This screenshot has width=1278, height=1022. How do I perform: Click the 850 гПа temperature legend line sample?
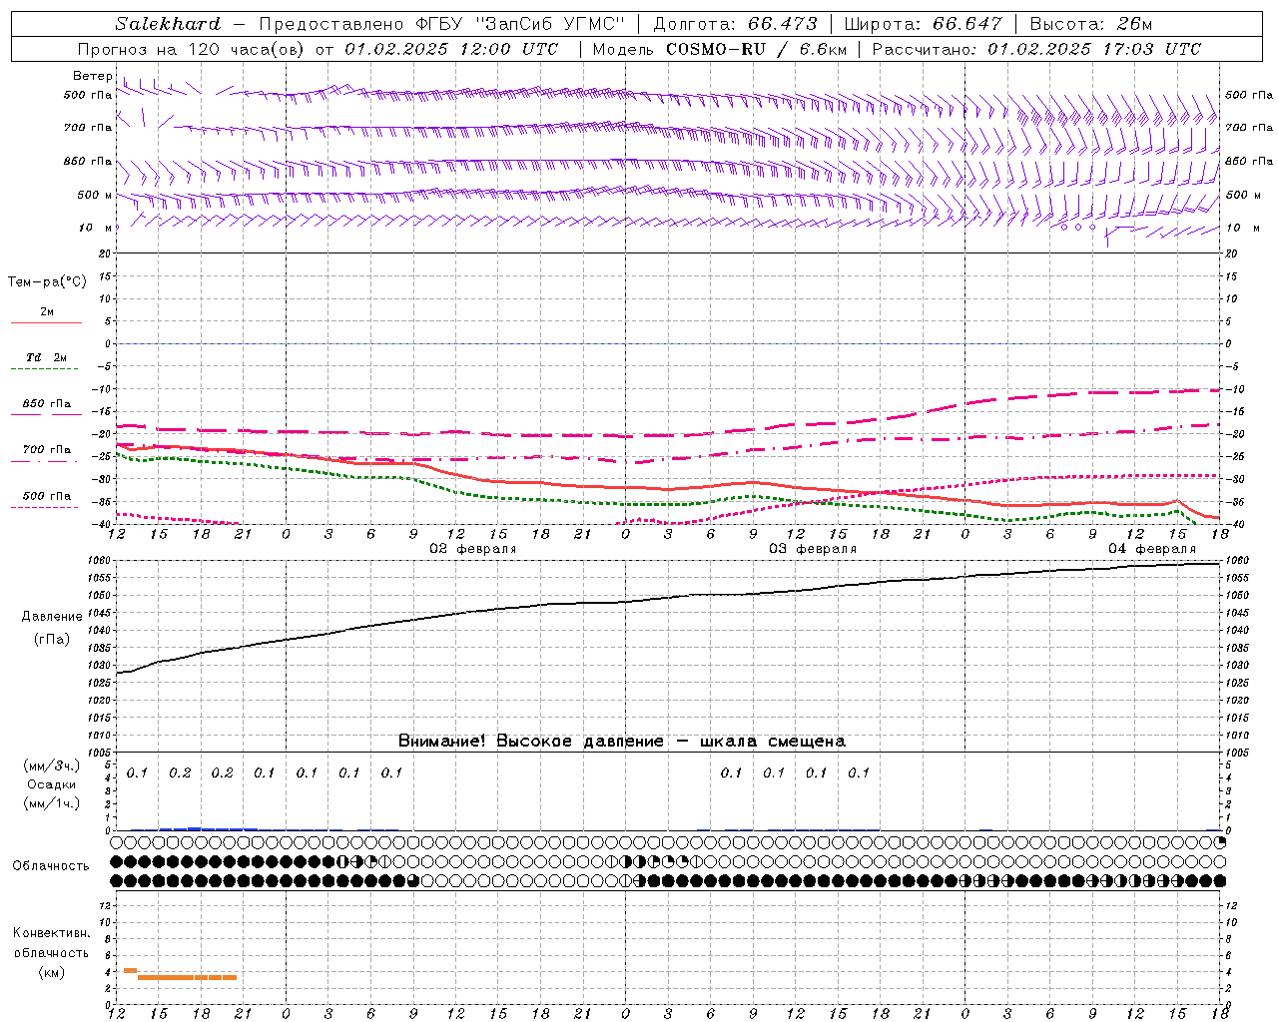47,412
